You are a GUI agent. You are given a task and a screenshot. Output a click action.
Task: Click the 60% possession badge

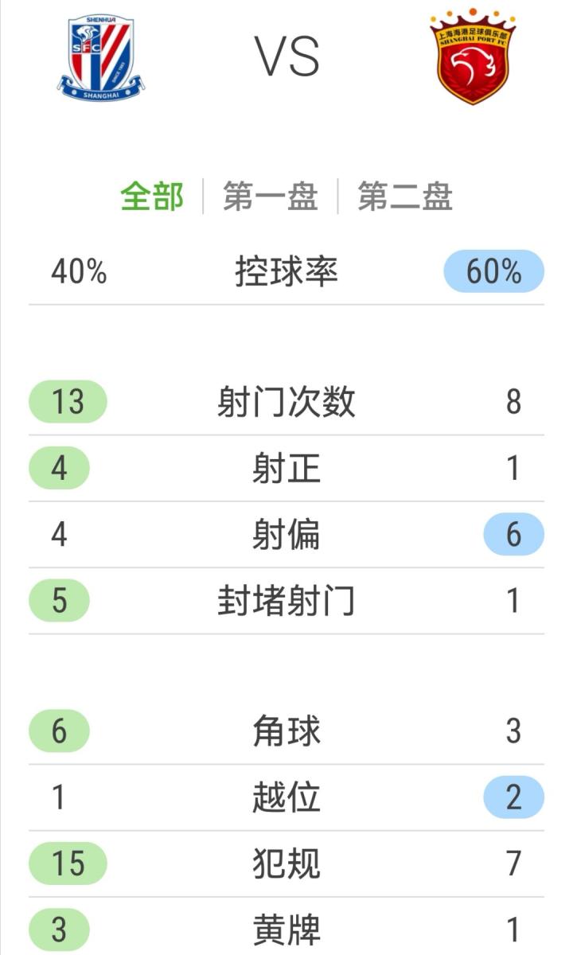tap(493, 271)
